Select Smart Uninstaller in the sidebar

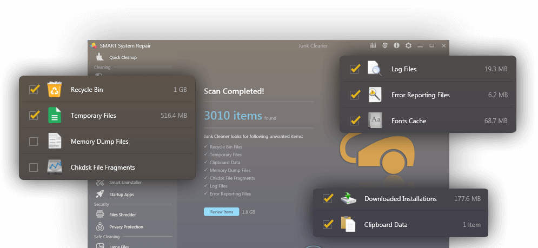pyautogui.click(x=122, y=183)
